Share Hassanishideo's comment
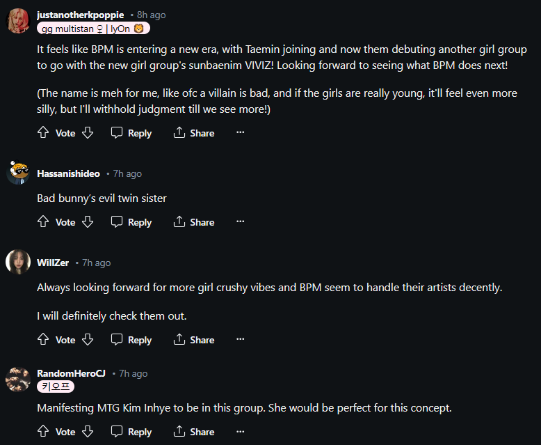541x445 pixels. click(x=194, y=222)
